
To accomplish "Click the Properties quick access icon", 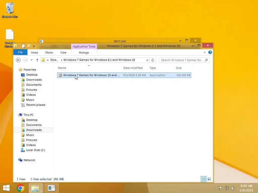I will (x=23, y=46).
